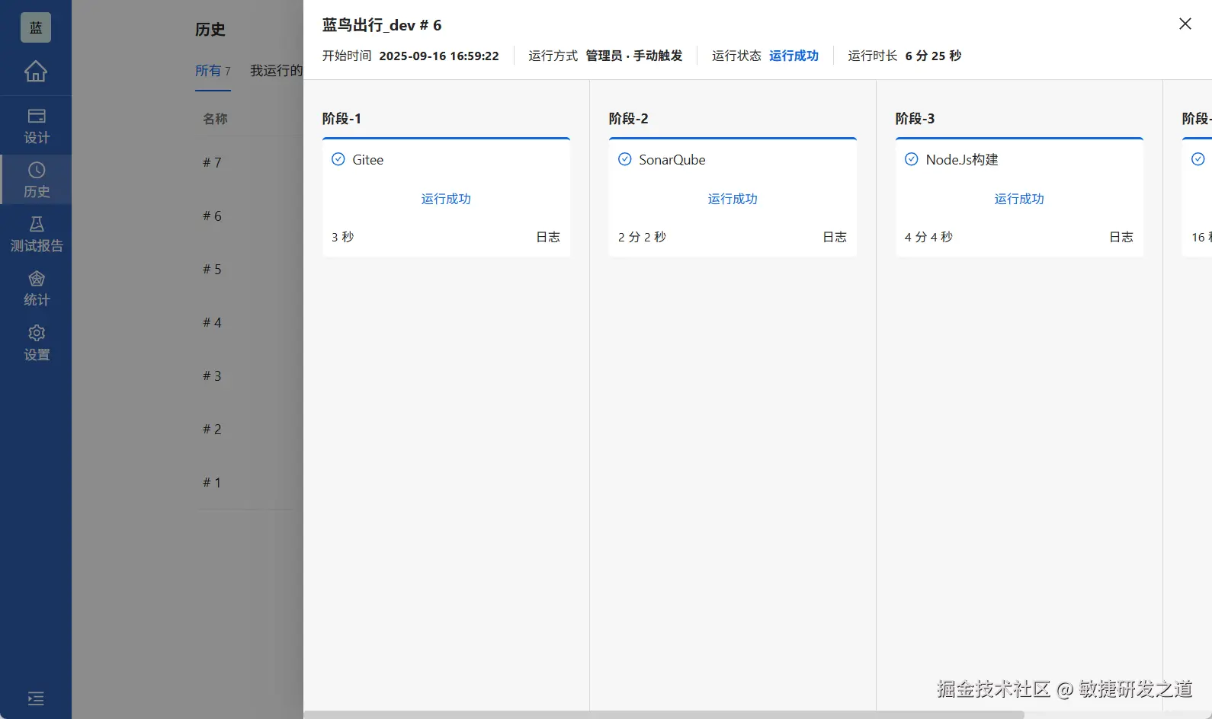Click the success check icon in stage 4 card

coord(1198,159)
